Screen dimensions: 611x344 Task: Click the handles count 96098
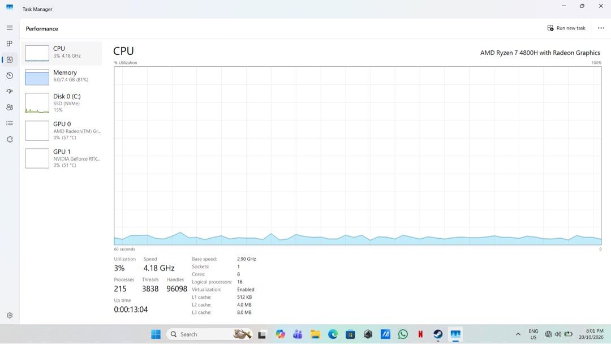pos(177,289)
